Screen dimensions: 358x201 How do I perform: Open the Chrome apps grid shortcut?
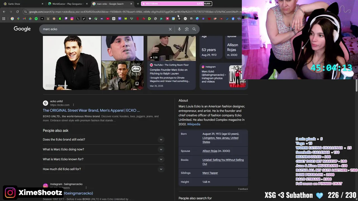click(x=4, y=19)
